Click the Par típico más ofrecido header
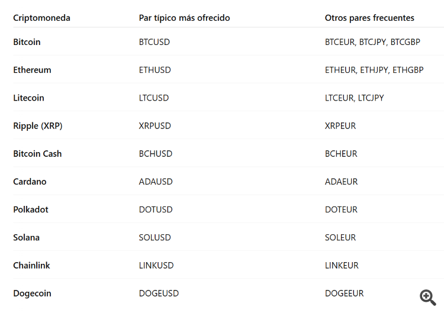 (x=184, y=18)
